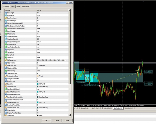Click the FibsLinesColor color type icon
The image size is (156, 124).
pos(6,65)
